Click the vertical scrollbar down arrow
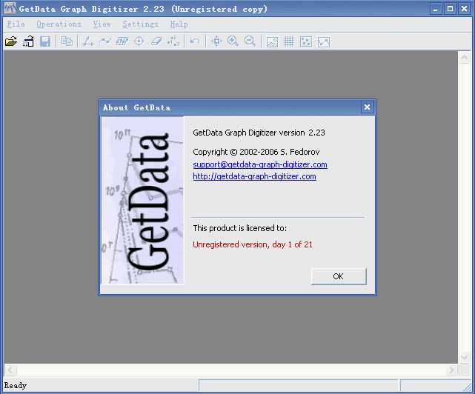The width and height of the screenshot is (475, 394). (464, 357)
